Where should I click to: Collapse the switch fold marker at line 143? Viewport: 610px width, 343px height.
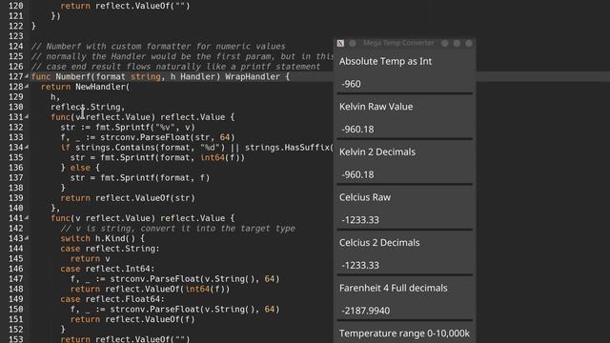coord(27,238)
